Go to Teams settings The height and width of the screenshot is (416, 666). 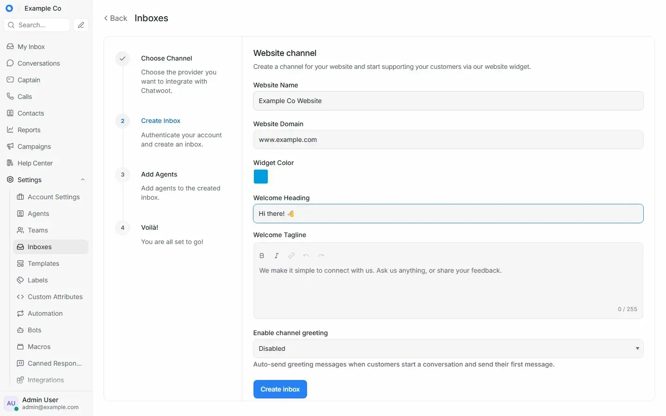[x=51, y=230]
